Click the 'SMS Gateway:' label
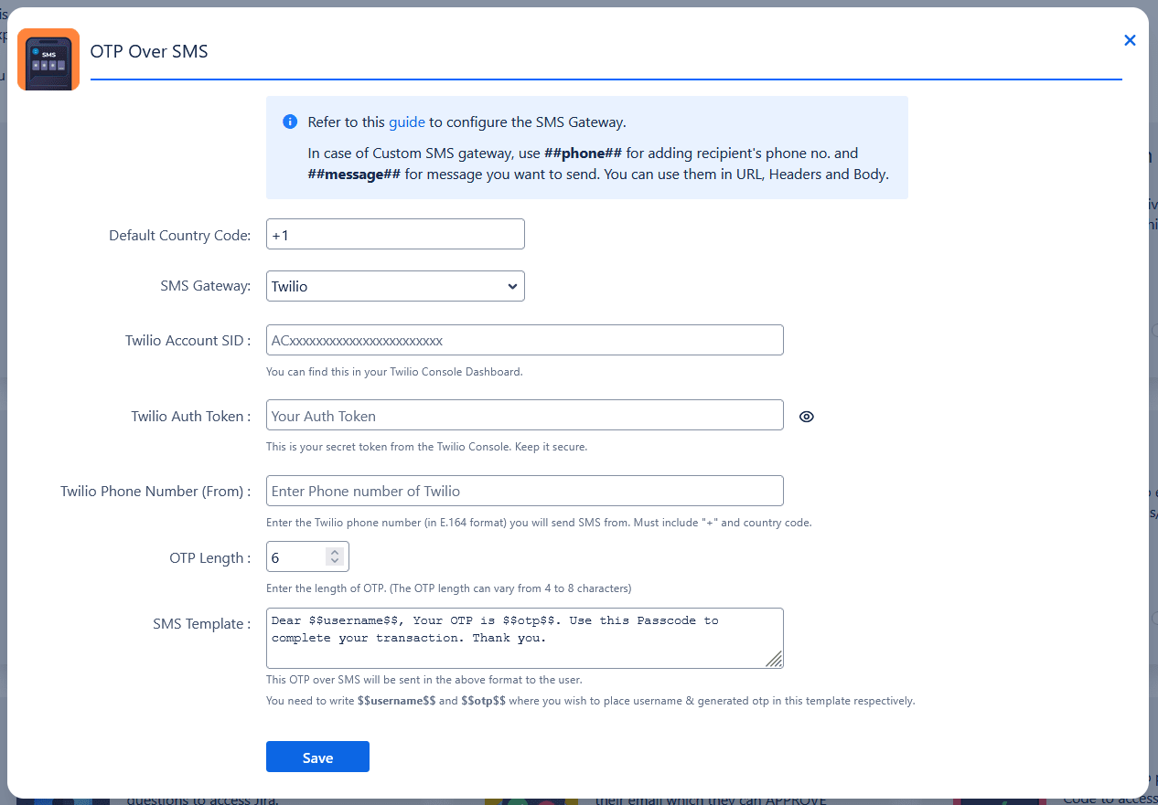The image size is (1158, 805). pyautogui.click(x=205, y=286)
